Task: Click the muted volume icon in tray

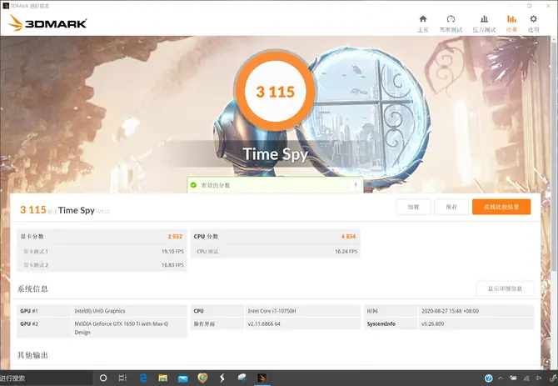Action: [539, 378]
